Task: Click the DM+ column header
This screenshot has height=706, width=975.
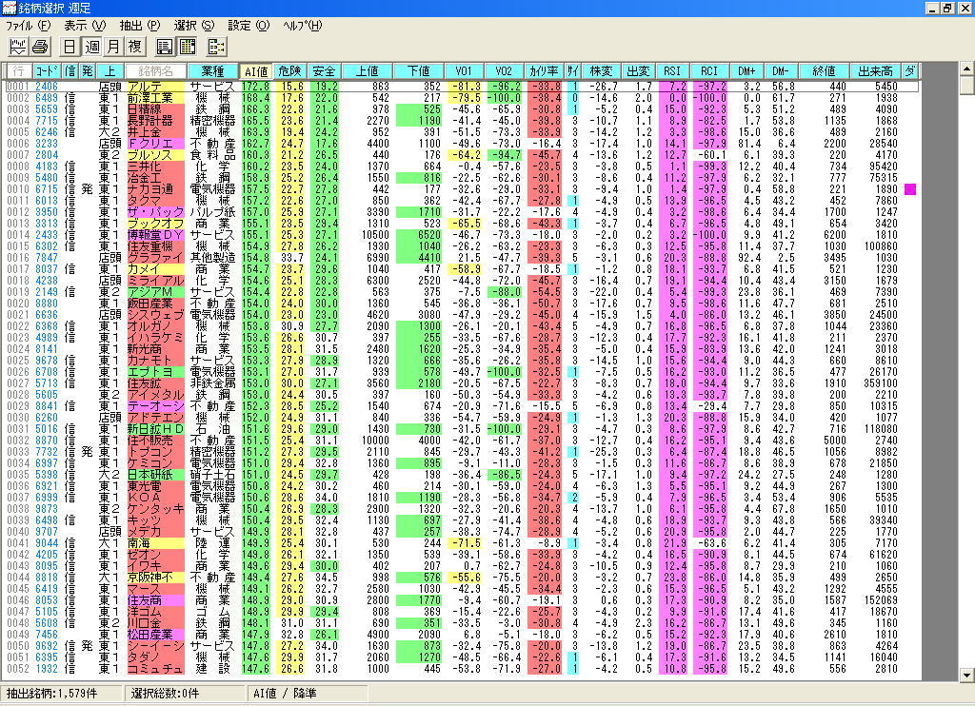Action: [x=746, y=71]
